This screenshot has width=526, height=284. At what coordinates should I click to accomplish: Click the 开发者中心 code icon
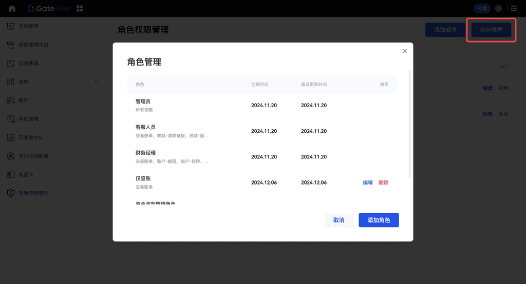click(10, 137)
